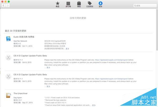This screenshot has height=107, width=158.
Task: Click The Unarchiver title
Action: coord(21,93)
